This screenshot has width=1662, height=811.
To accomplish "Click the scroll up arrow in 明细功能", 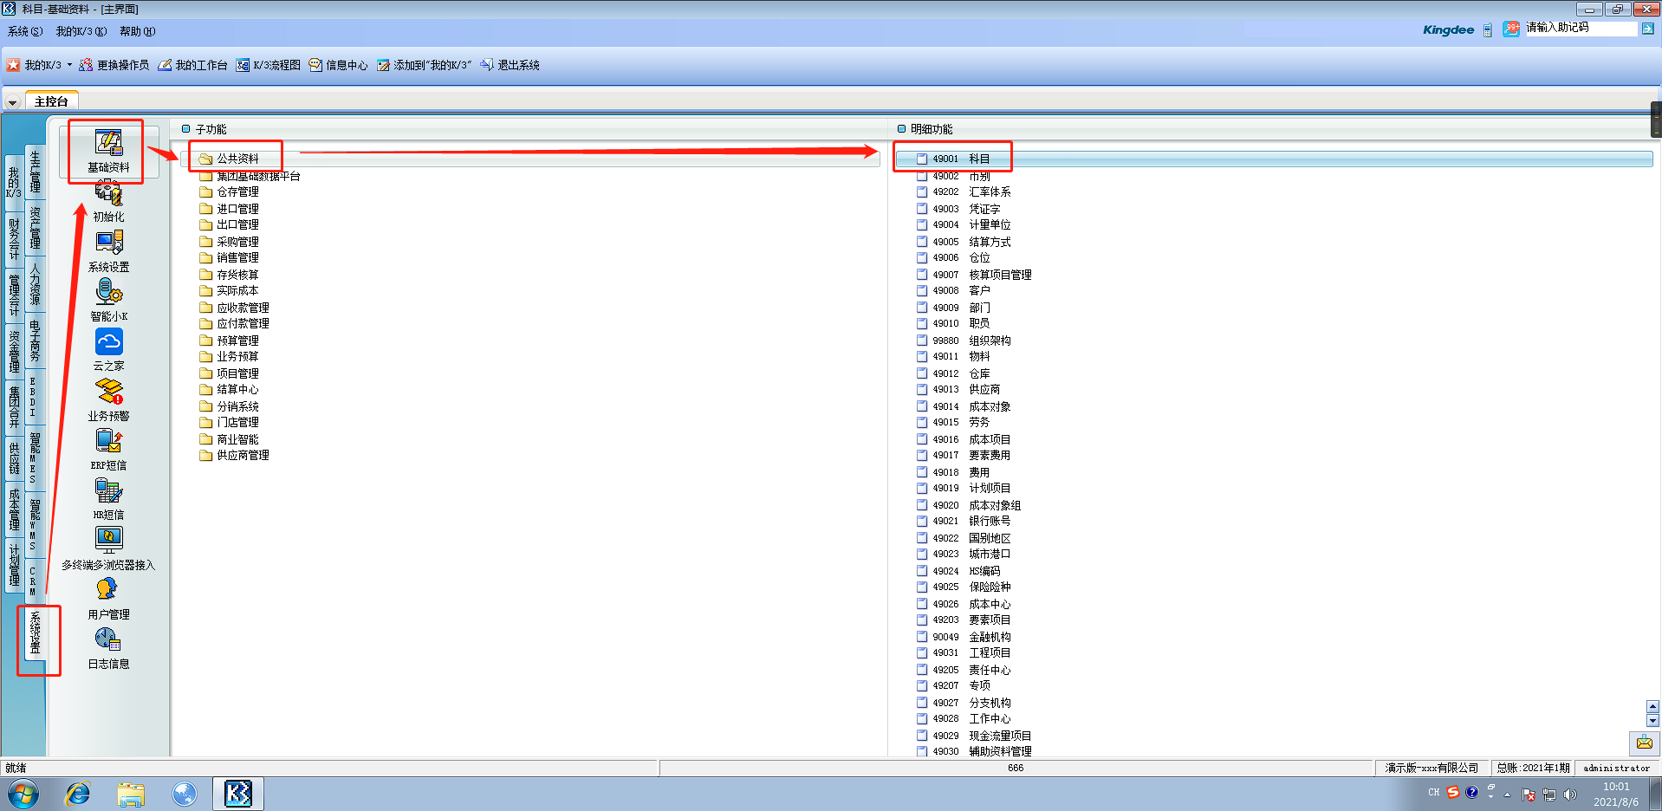I will click(1652, 706).
